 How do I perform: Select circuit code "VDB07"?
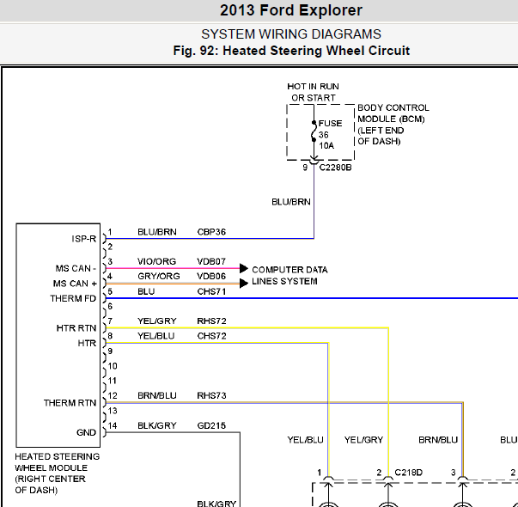pyautogui.click(x=211, y=261)
